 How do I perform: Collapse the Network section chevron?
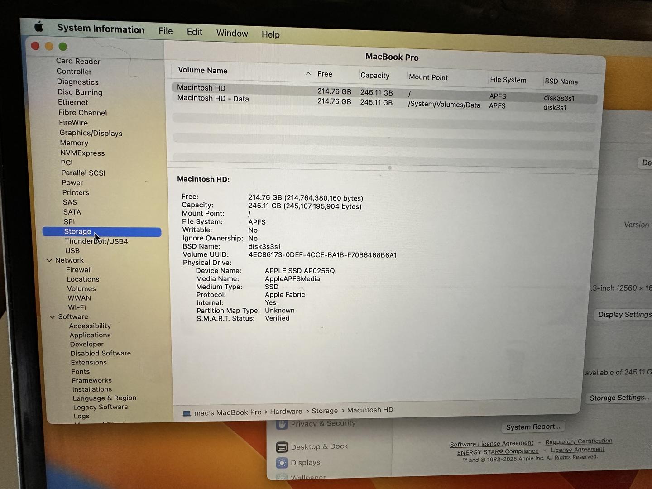(49, 260)
